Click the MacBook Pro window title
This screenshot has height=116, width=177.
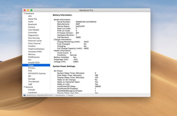(x=86, y=10)
